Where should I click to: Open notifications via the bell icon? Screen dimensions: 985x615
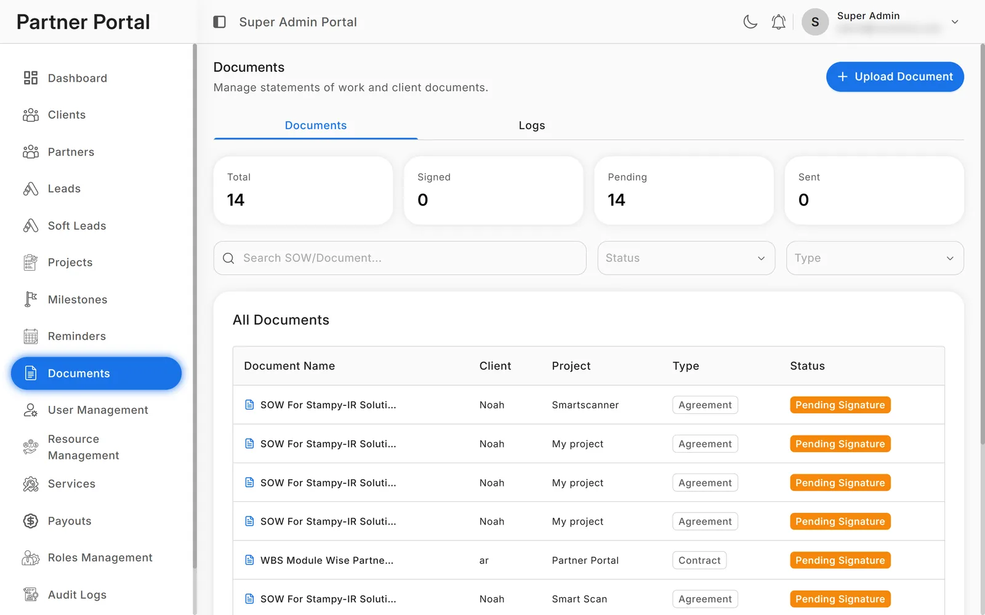click(x=778, y=22)
